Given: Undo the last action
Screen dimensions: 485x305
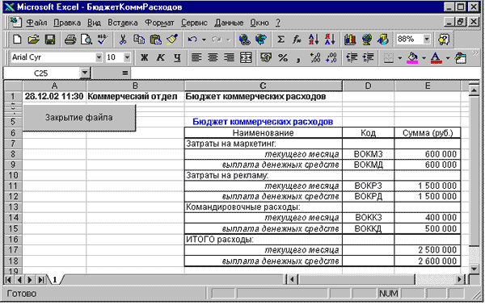Looking at the screenshot, I should [x=192, y=40].
